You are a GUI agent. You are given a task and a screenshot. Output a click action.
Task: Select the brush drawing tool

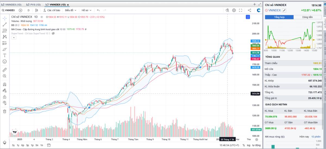click(5, 49)
